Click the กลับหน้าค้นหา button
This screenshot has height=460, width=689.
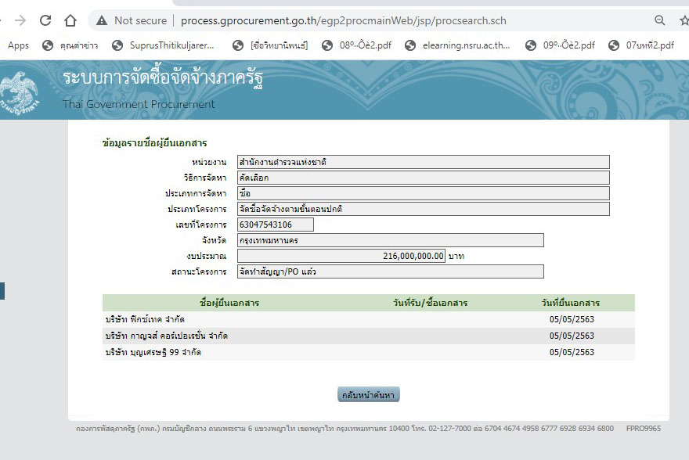(x=369, y=395)
